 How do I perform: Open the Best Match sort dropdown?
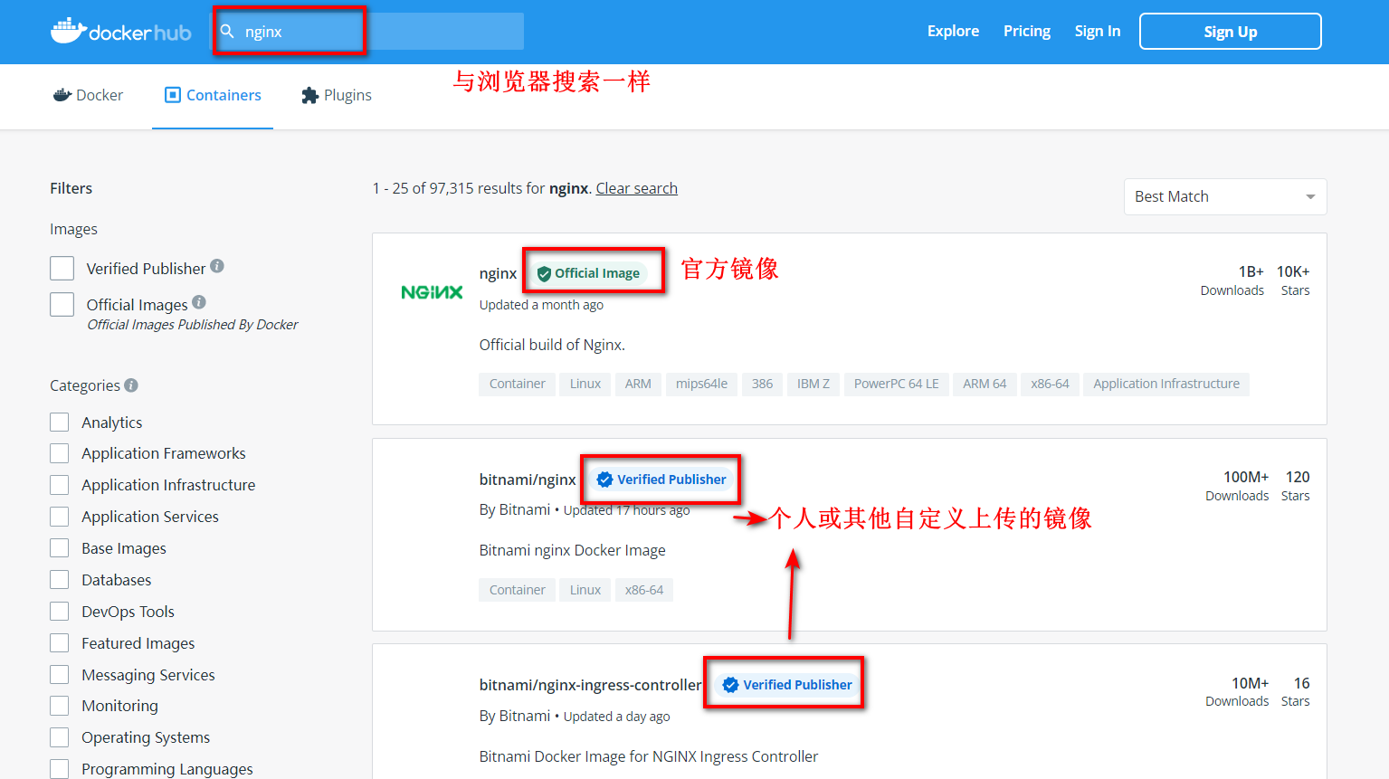(1225, 196)
